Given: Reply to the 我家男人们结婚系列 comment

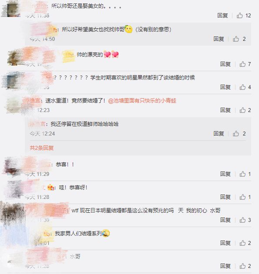Looking at the screenshot, I should [225, 243].
